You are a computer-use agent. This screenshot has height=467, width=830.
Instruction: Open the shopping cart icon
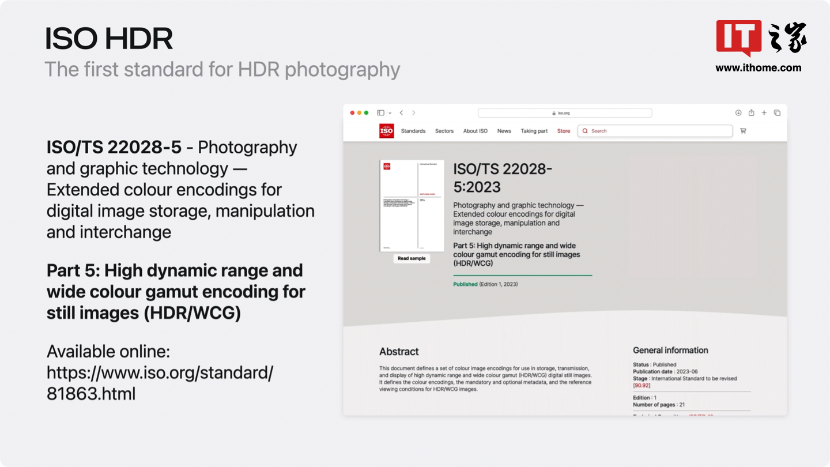click(743, 131)
